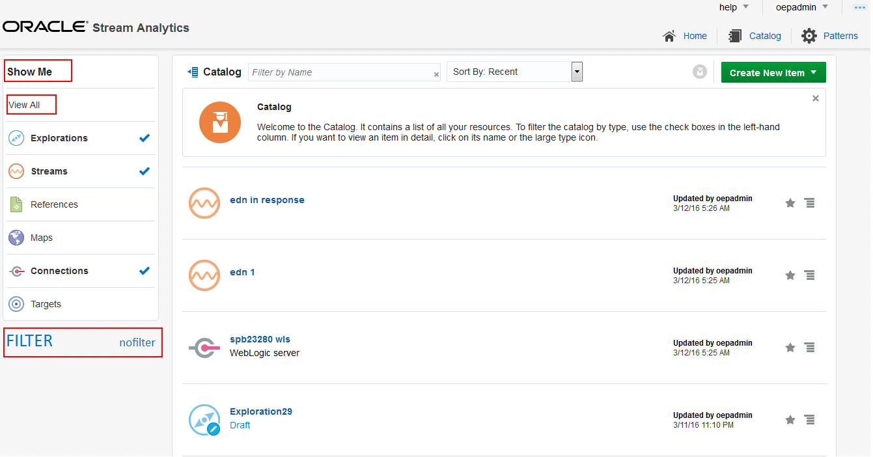The width and height of the screenshot is (873, 457).
Task: Click the Connections plug icon in sidebar
Action: (17, 271)
